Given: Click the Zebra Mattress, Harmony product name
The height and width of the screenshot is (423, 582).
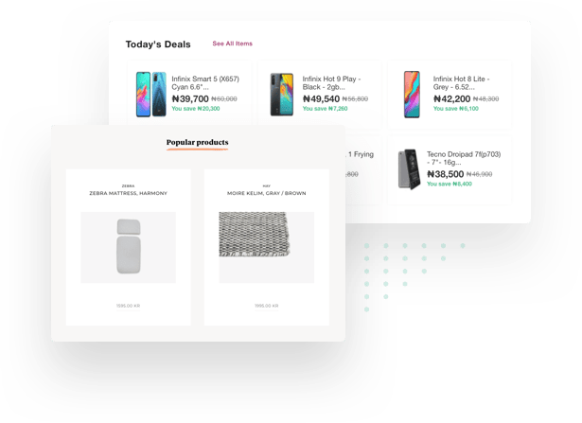Looking at the screenshot, I should pos(128,193).
